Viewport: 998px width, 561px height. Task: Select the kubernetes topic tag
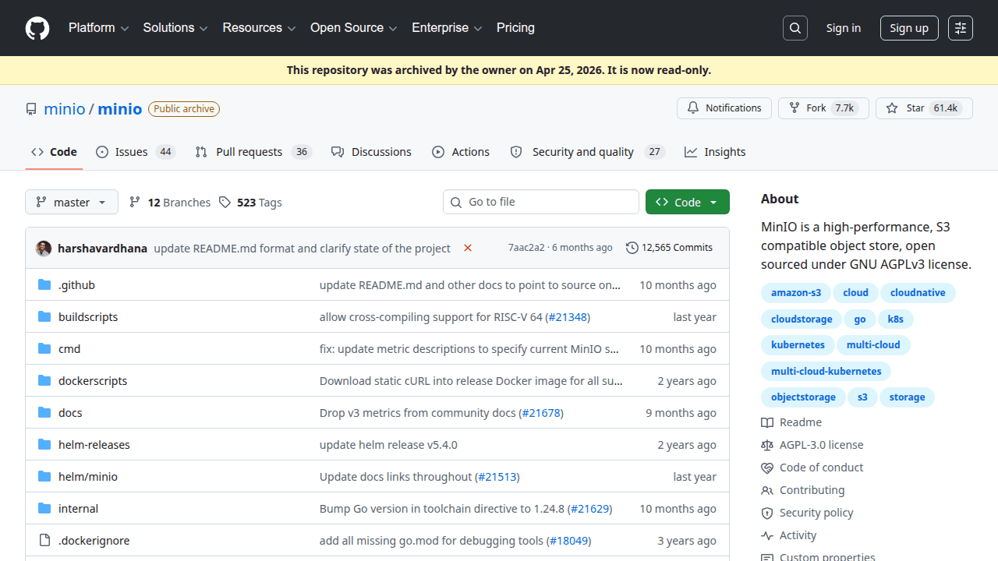click(798, 345)
